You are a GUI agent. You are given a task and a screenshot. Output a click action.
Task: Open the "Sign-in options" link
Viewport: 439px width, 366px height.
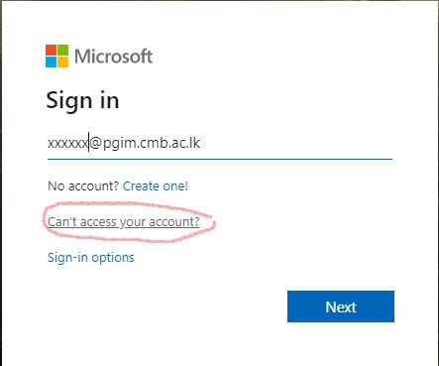(91, 258)
